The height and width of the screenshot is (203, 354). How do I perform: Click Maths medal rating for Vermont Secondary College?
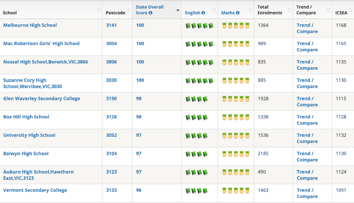236,190
